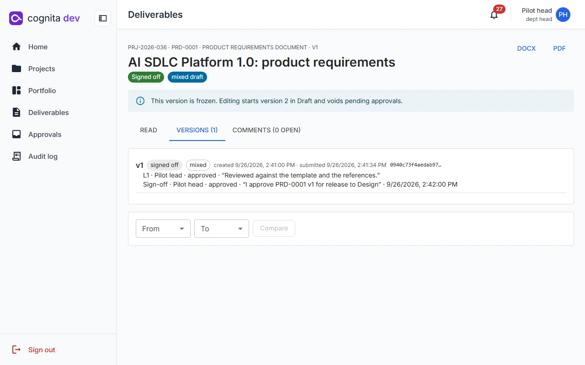Viewport: 585px width, 365px height.
Task: Open the From version dropdown
Action: [163, 229]
